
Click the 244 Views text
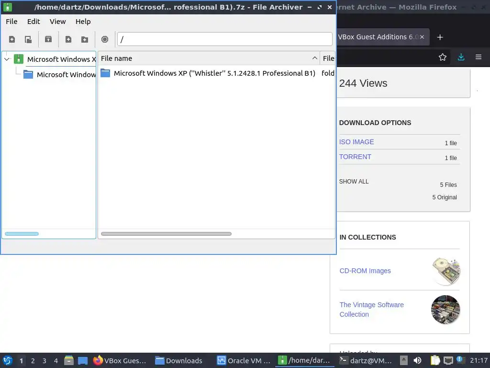coord(363,83)
